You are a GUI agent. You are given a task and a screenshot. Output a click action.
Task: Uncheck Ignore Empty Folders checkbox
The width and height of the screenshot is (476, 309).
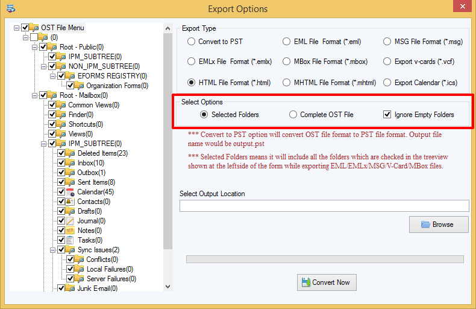[x=387, y=114]
